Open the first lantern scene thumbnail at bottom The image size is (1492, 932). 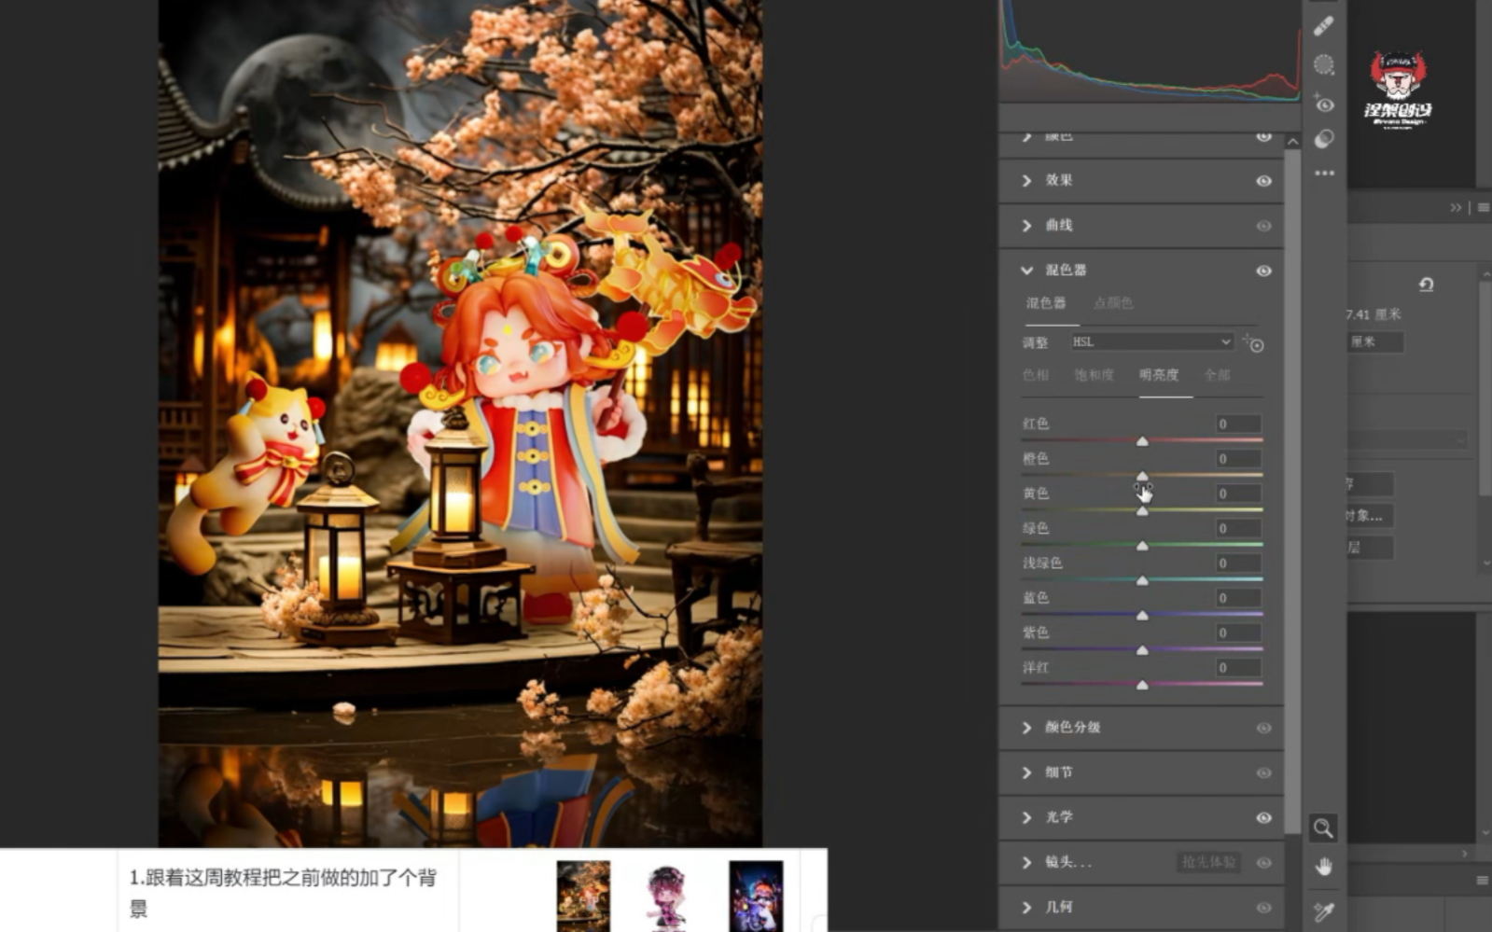click(x=583, y=896)
